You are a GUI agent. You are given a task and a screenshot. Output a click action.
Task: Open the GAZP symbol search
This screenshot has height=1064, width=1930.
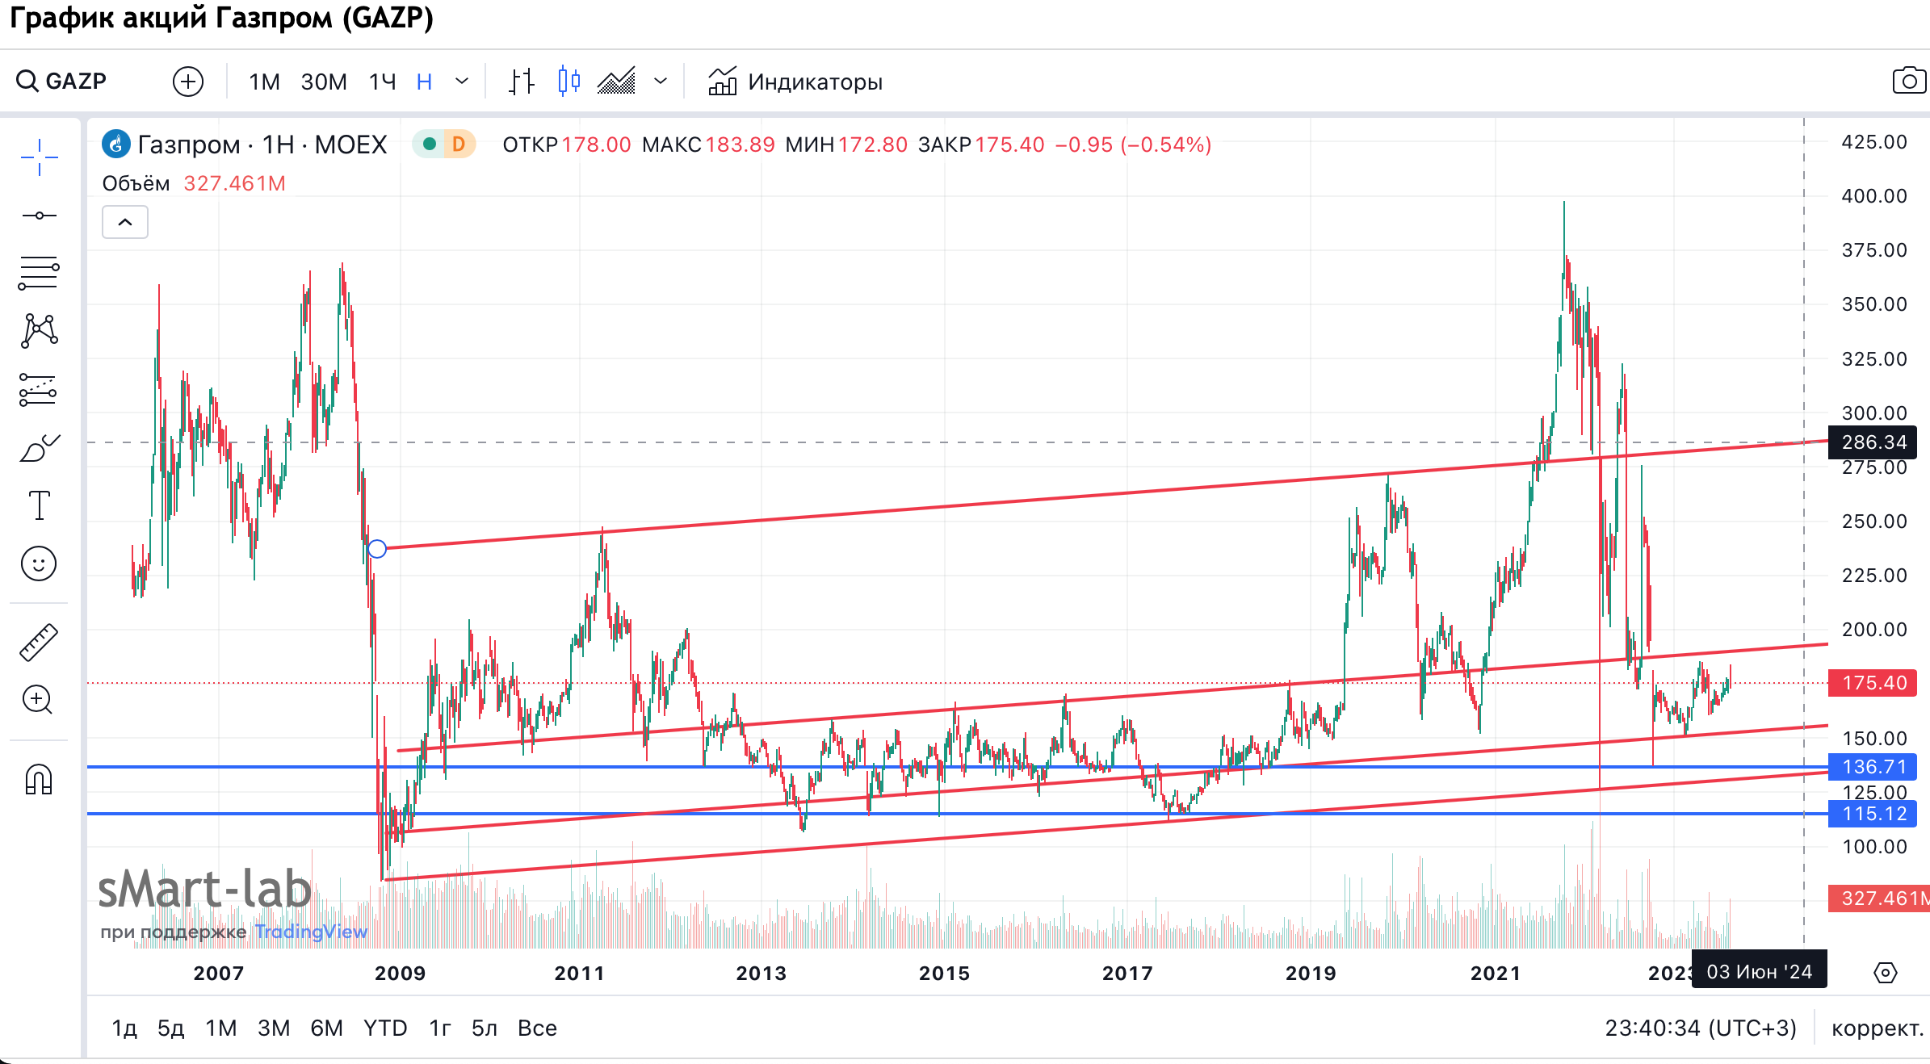61,82
